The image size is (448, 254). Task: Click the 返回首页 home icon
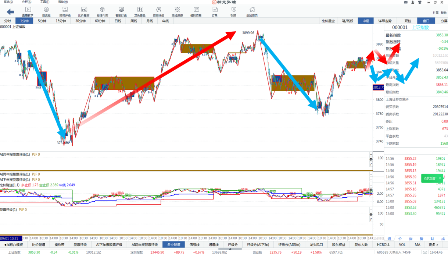click(252, 11)
